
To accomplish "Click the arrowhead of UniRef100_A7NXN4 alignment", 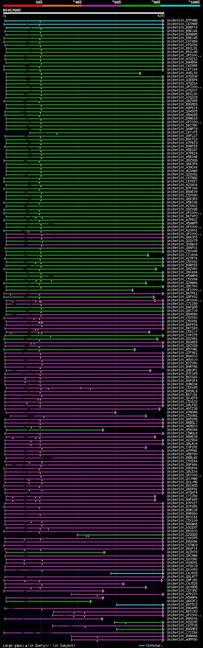I will tap(116, 412).
